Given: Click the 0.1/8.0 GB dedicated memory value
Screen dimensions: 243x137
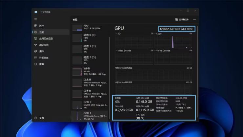Looking at the screenshot, I should tap(144, 102).
